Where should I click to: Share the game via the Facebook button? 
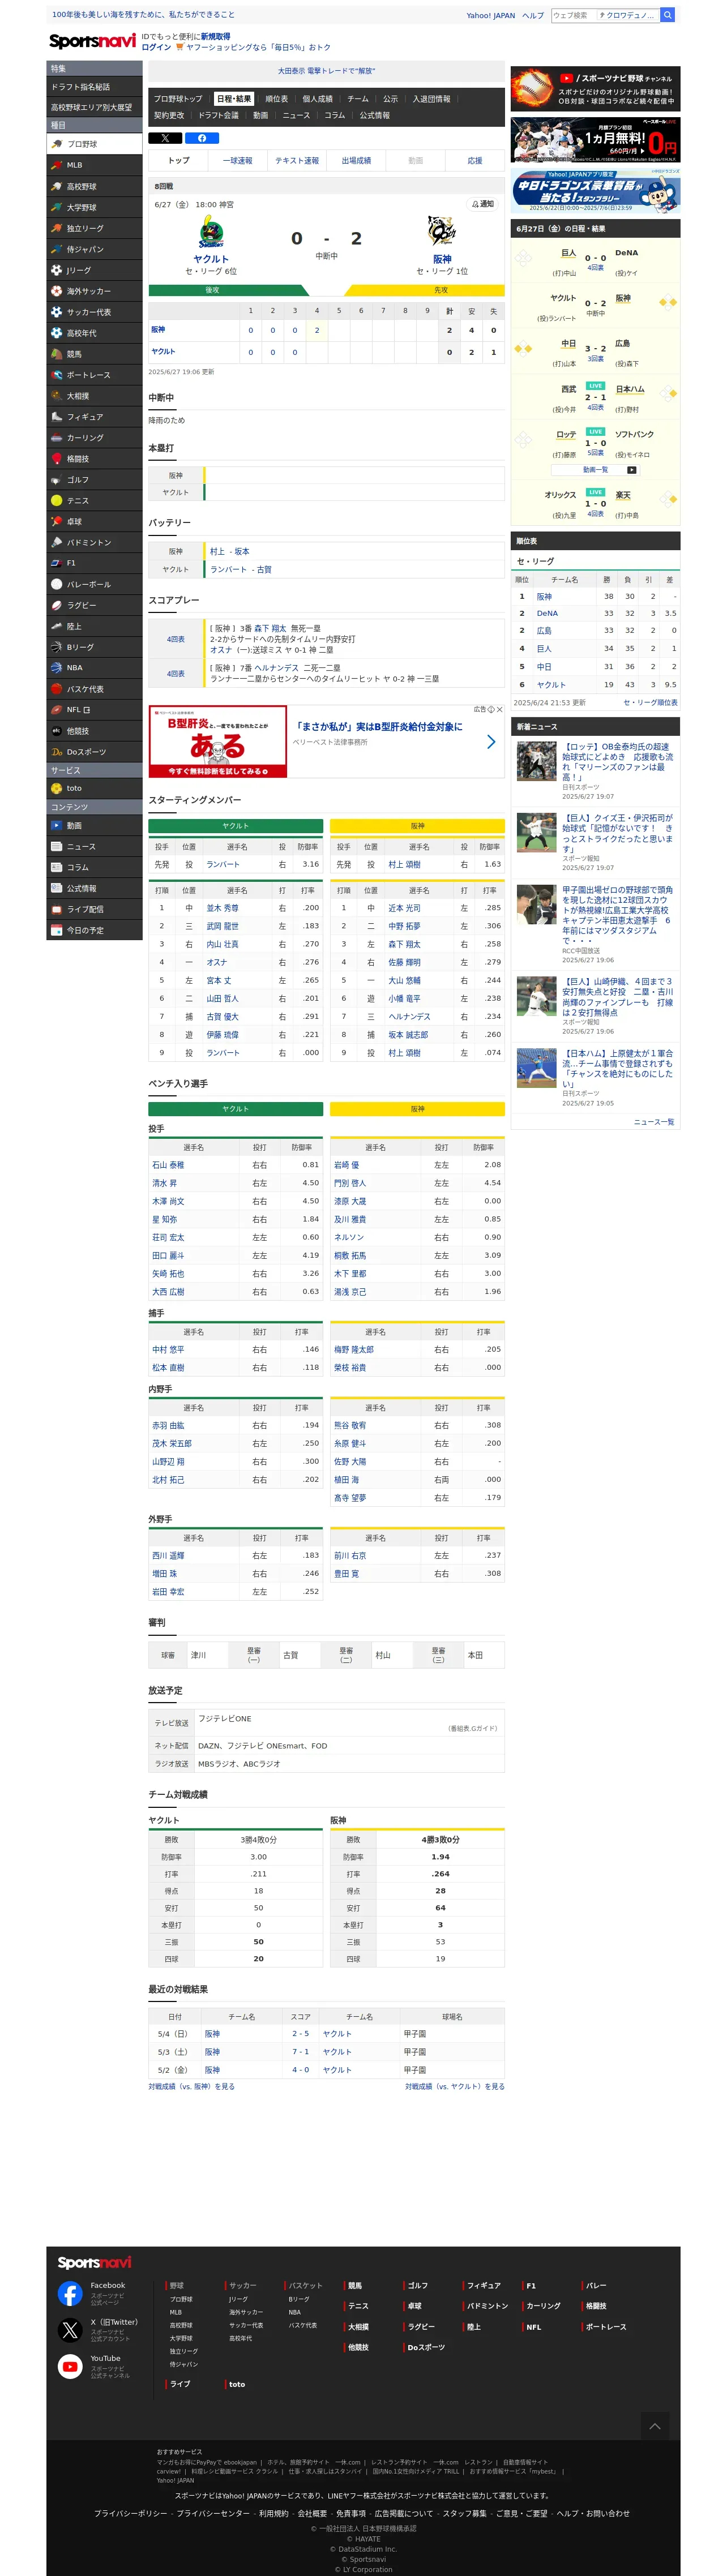click(x=202, y=138)
